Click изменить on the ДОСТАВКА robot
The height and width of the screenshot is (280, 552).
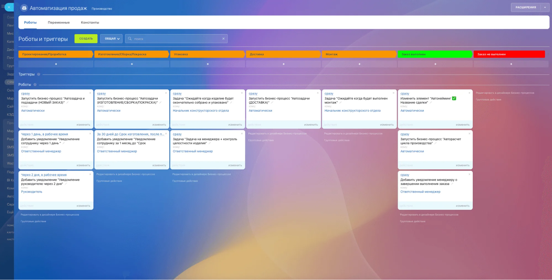coord(311,125)
